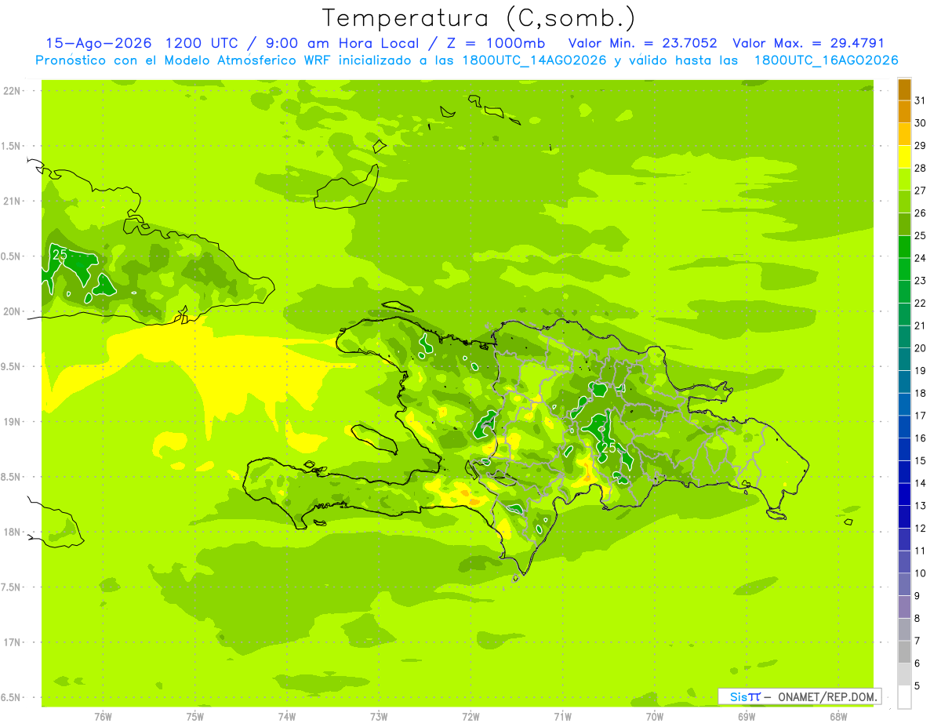Click the "1200 UTC" time text
This screenshot has height=727, width=941.
click(202, 44)
